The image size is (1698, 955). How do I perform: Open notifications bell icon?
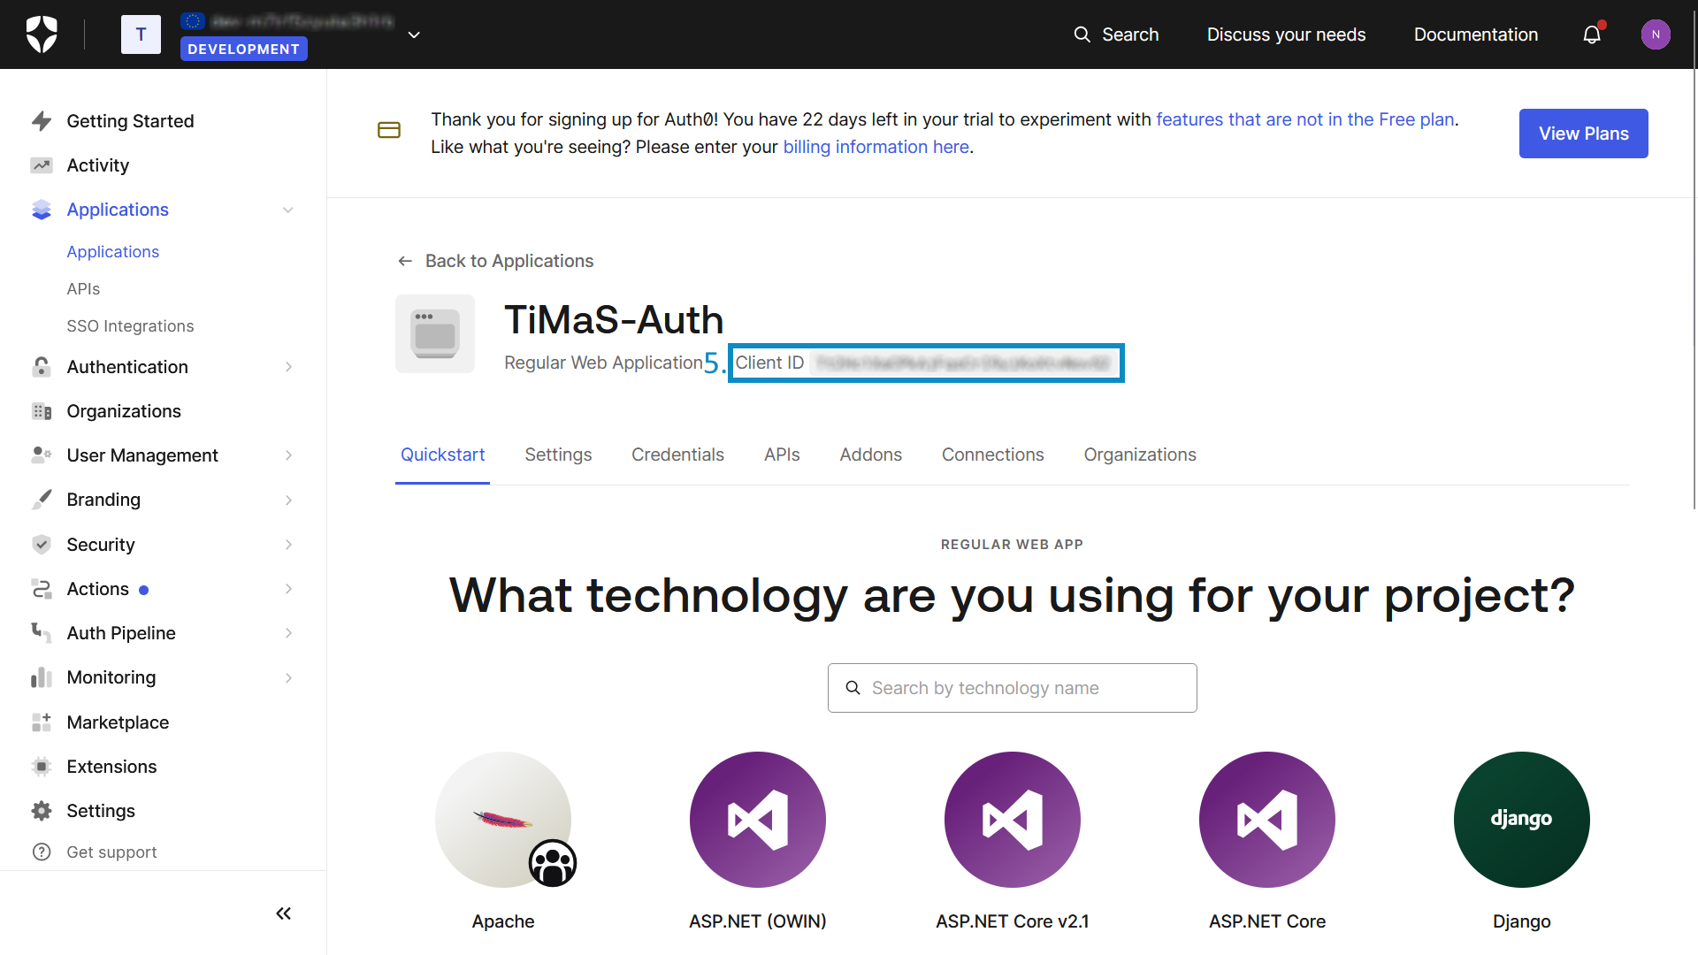click(x=1592, y=34)
